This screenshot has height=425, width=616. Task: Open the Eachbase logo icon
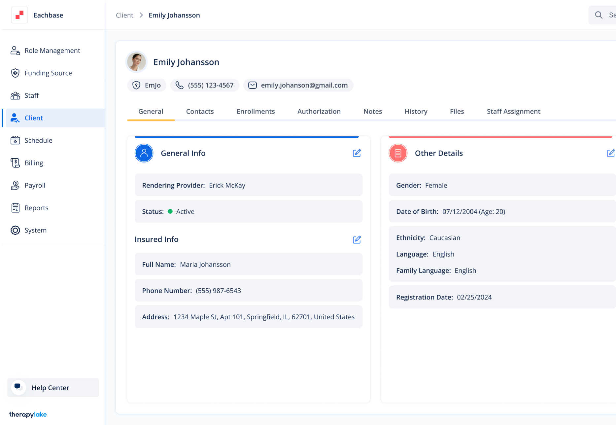19,15
